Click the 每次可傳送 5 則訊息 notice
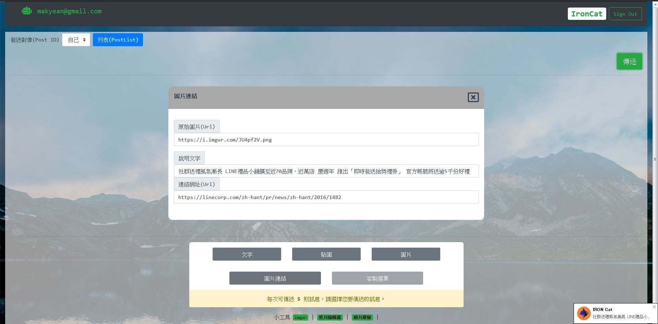658x324 pixels. click(326, 299)
